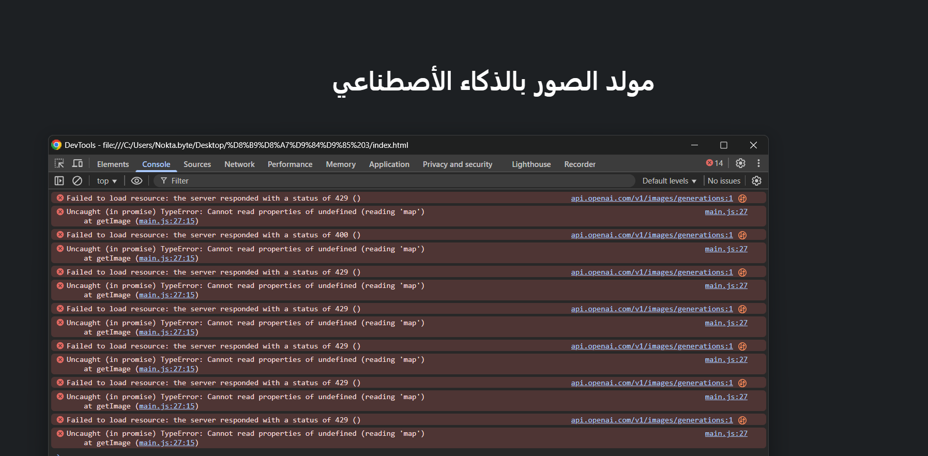Viewport: 928px width, 456px height.
Task: Show the console sidebar panel icon
Action: click(x=59, y=181)
